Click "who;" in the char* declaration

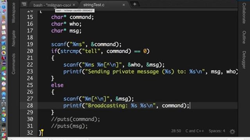click(75, 24)
